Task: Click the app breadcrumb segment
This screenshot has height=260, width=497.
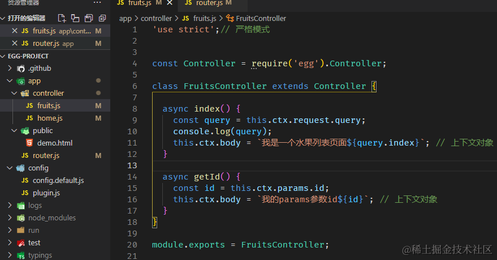Action: pos(125,19)
